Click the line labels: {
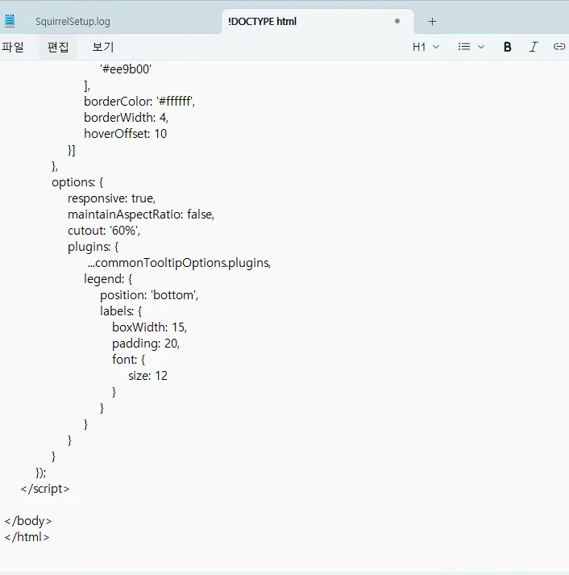 [x=121, y=311]
